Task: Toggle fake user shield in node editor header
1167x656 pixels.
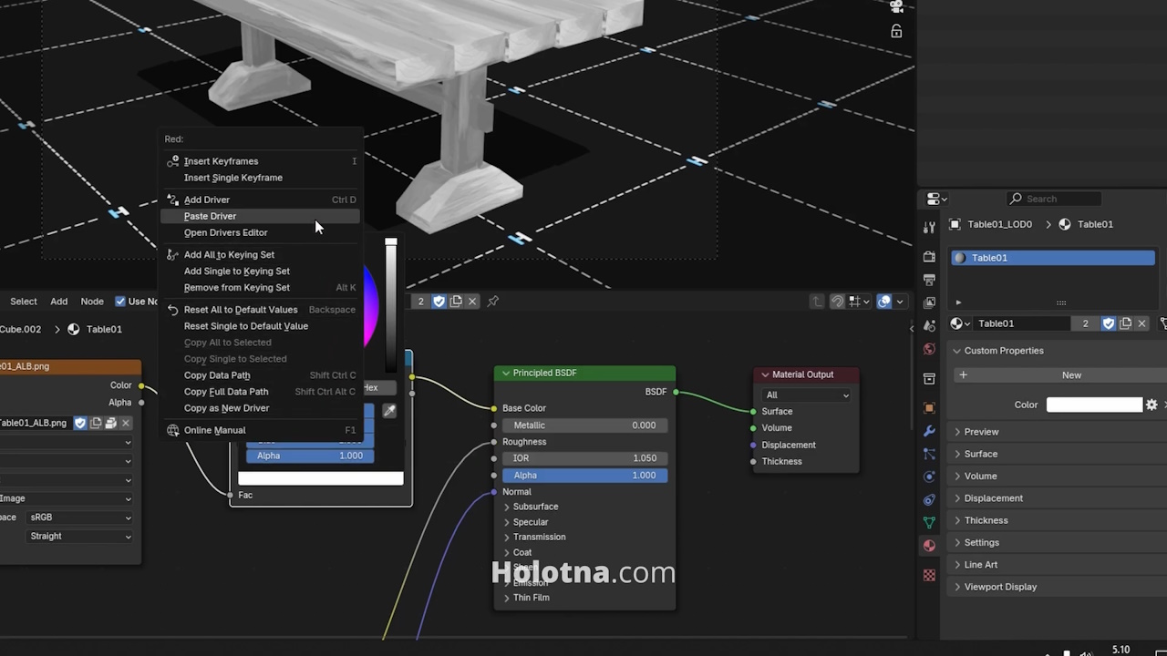Action: [x=439, y=301]
